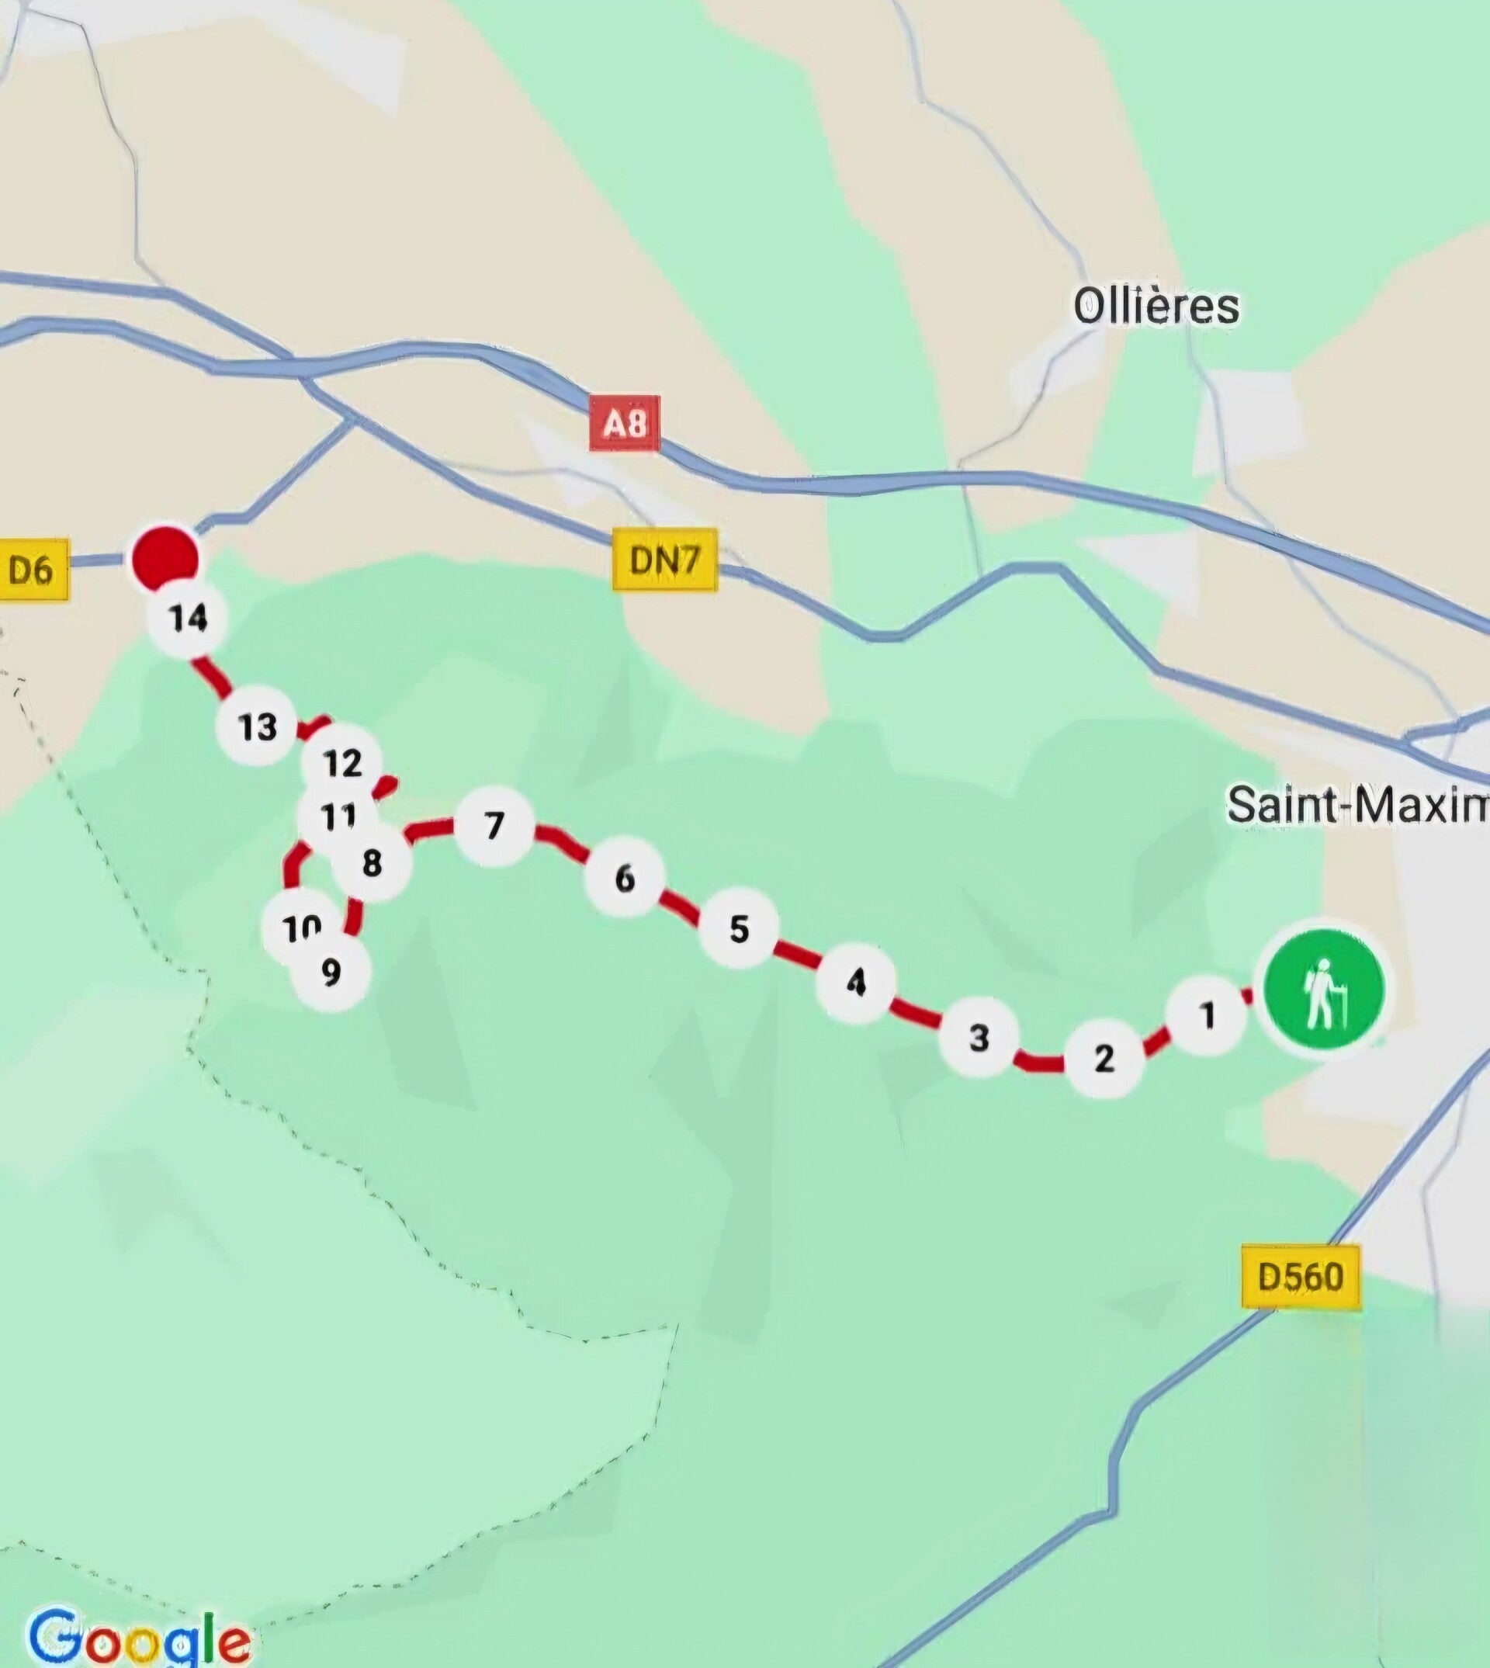Click the DN7 road label

[x=665, y=560]
